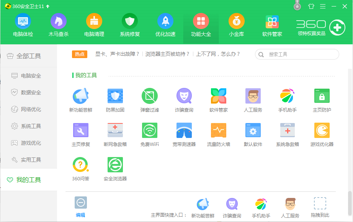Launch 主页修复 wrench tool
This screenshot has width=353, height=222.
(81, 134)
